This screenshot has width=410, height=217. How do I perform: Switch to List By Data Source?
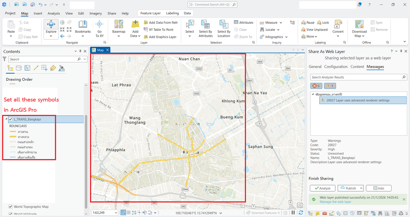click(x=19, y=69)
